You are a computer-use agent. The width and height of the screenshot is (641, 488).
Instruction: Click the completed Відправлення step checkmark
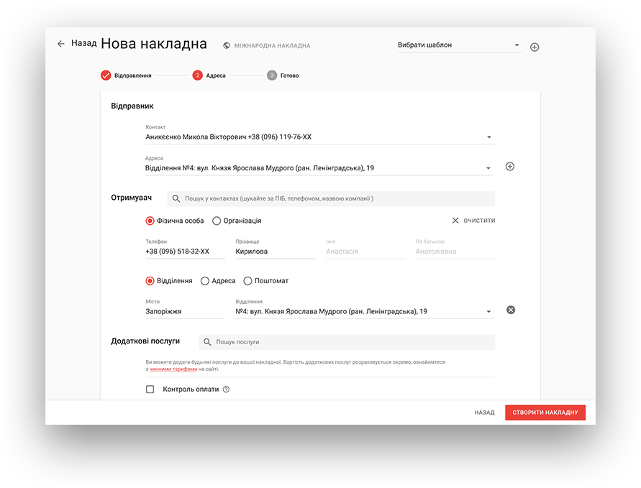[x=106, y=75]
